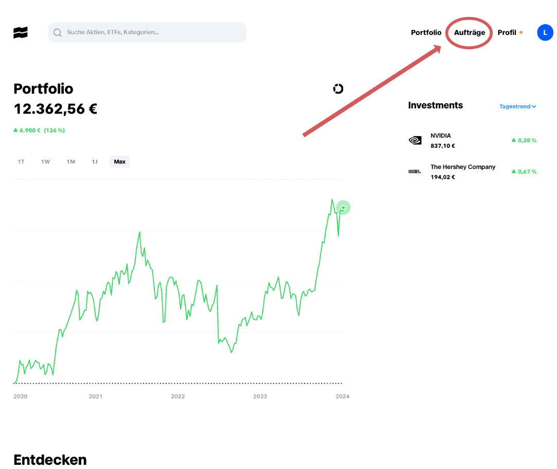
Task: Go to the Aufträge tab
Action: pyautogui.click(x=469, y=32)
